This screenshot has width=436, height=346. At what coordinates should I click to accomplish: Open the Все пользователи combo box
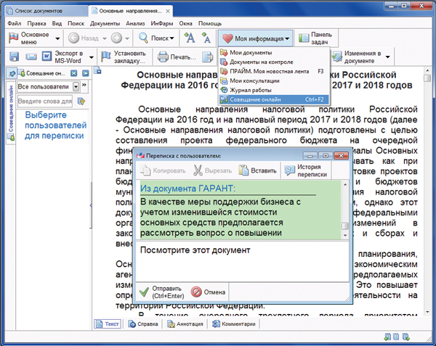[46, 87]
